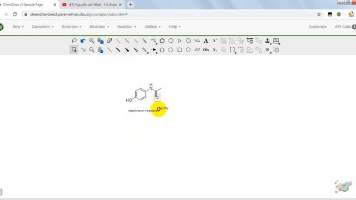
Task: Click the N atom of the NH group
Action: click(x=151, y=89)
